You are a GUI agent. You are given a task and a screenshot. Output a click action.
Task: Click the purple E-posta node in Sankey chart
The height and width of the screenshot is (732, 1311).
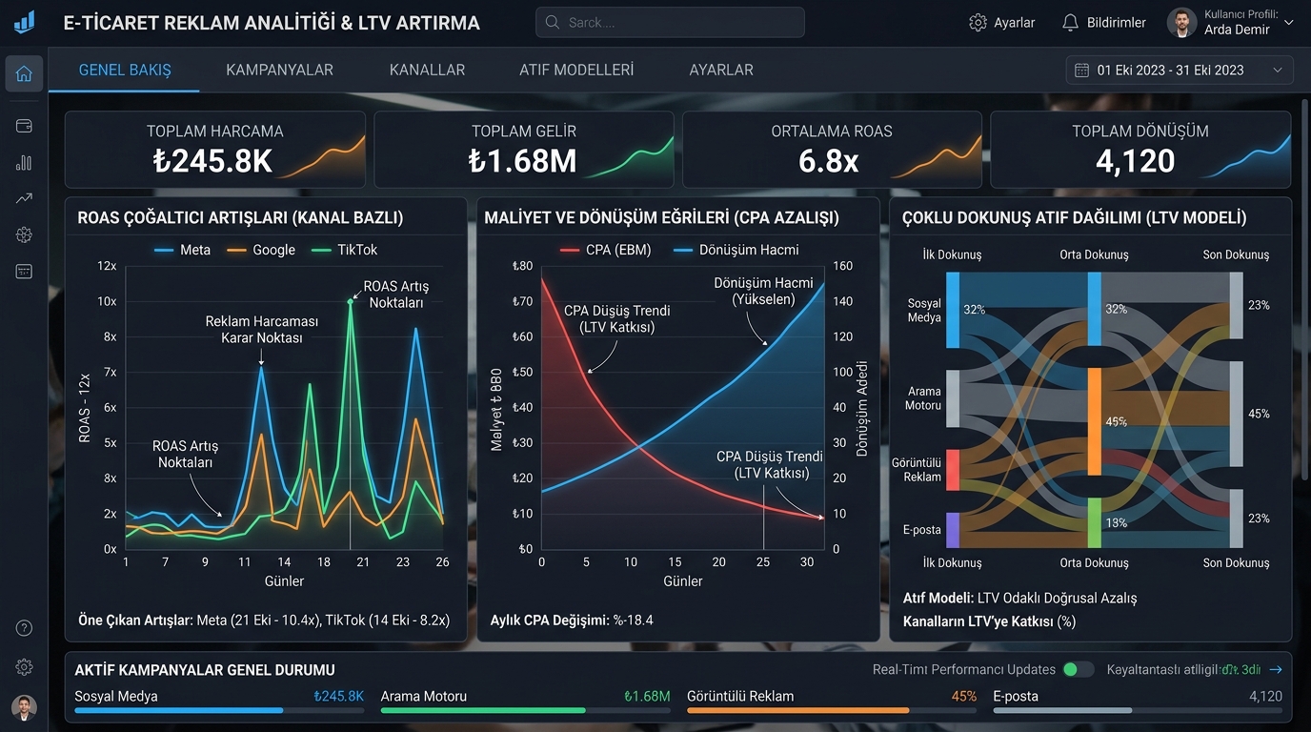coord(953,530)
